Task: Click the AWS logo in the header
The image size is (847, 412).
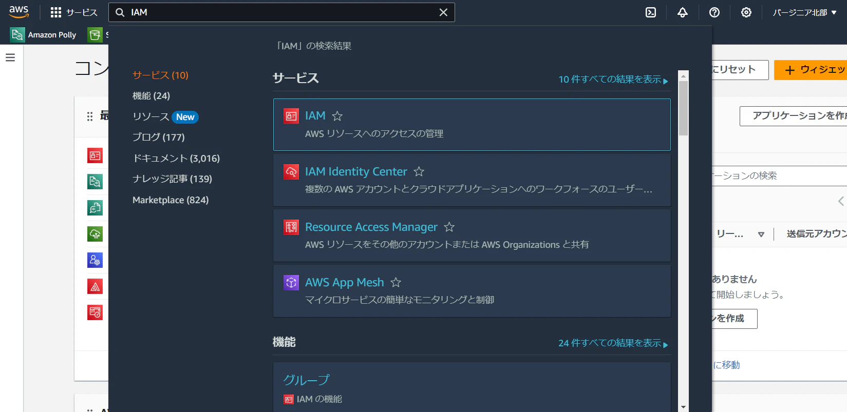Action: click(x=19, y=12)
